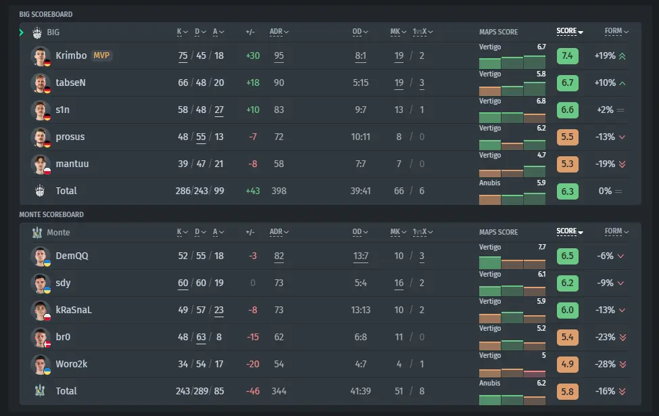The height and width of the screenshot is (416, 659).
Task: Click br0's double down form arrow
Action: coord(623,338)
